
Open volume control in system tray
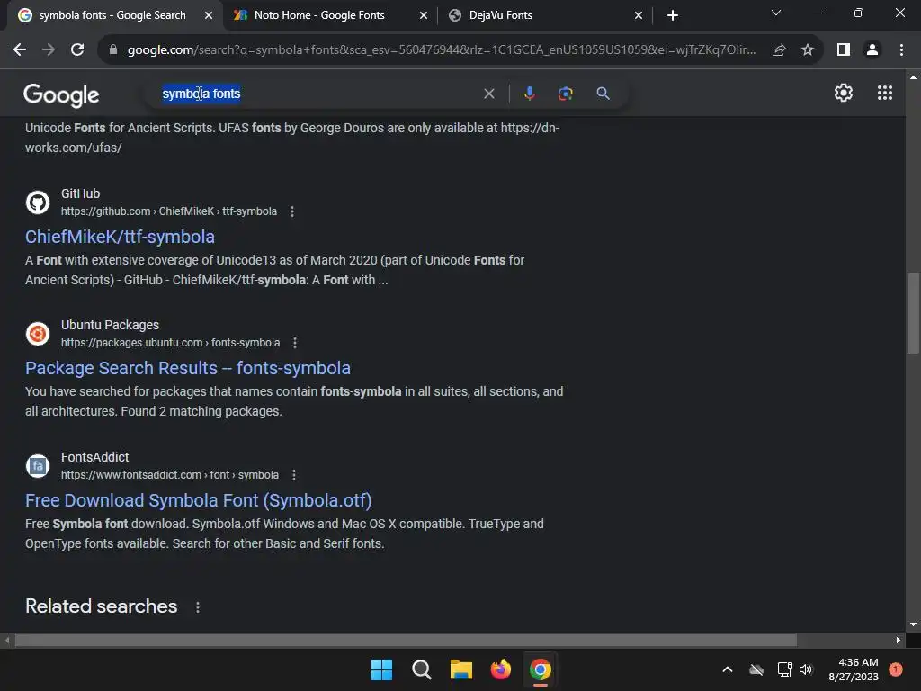[x=806, y=669]
